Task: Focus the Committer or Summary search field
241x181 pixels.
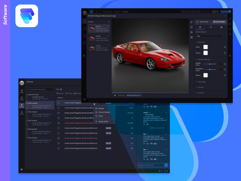Action: (40, 89)
